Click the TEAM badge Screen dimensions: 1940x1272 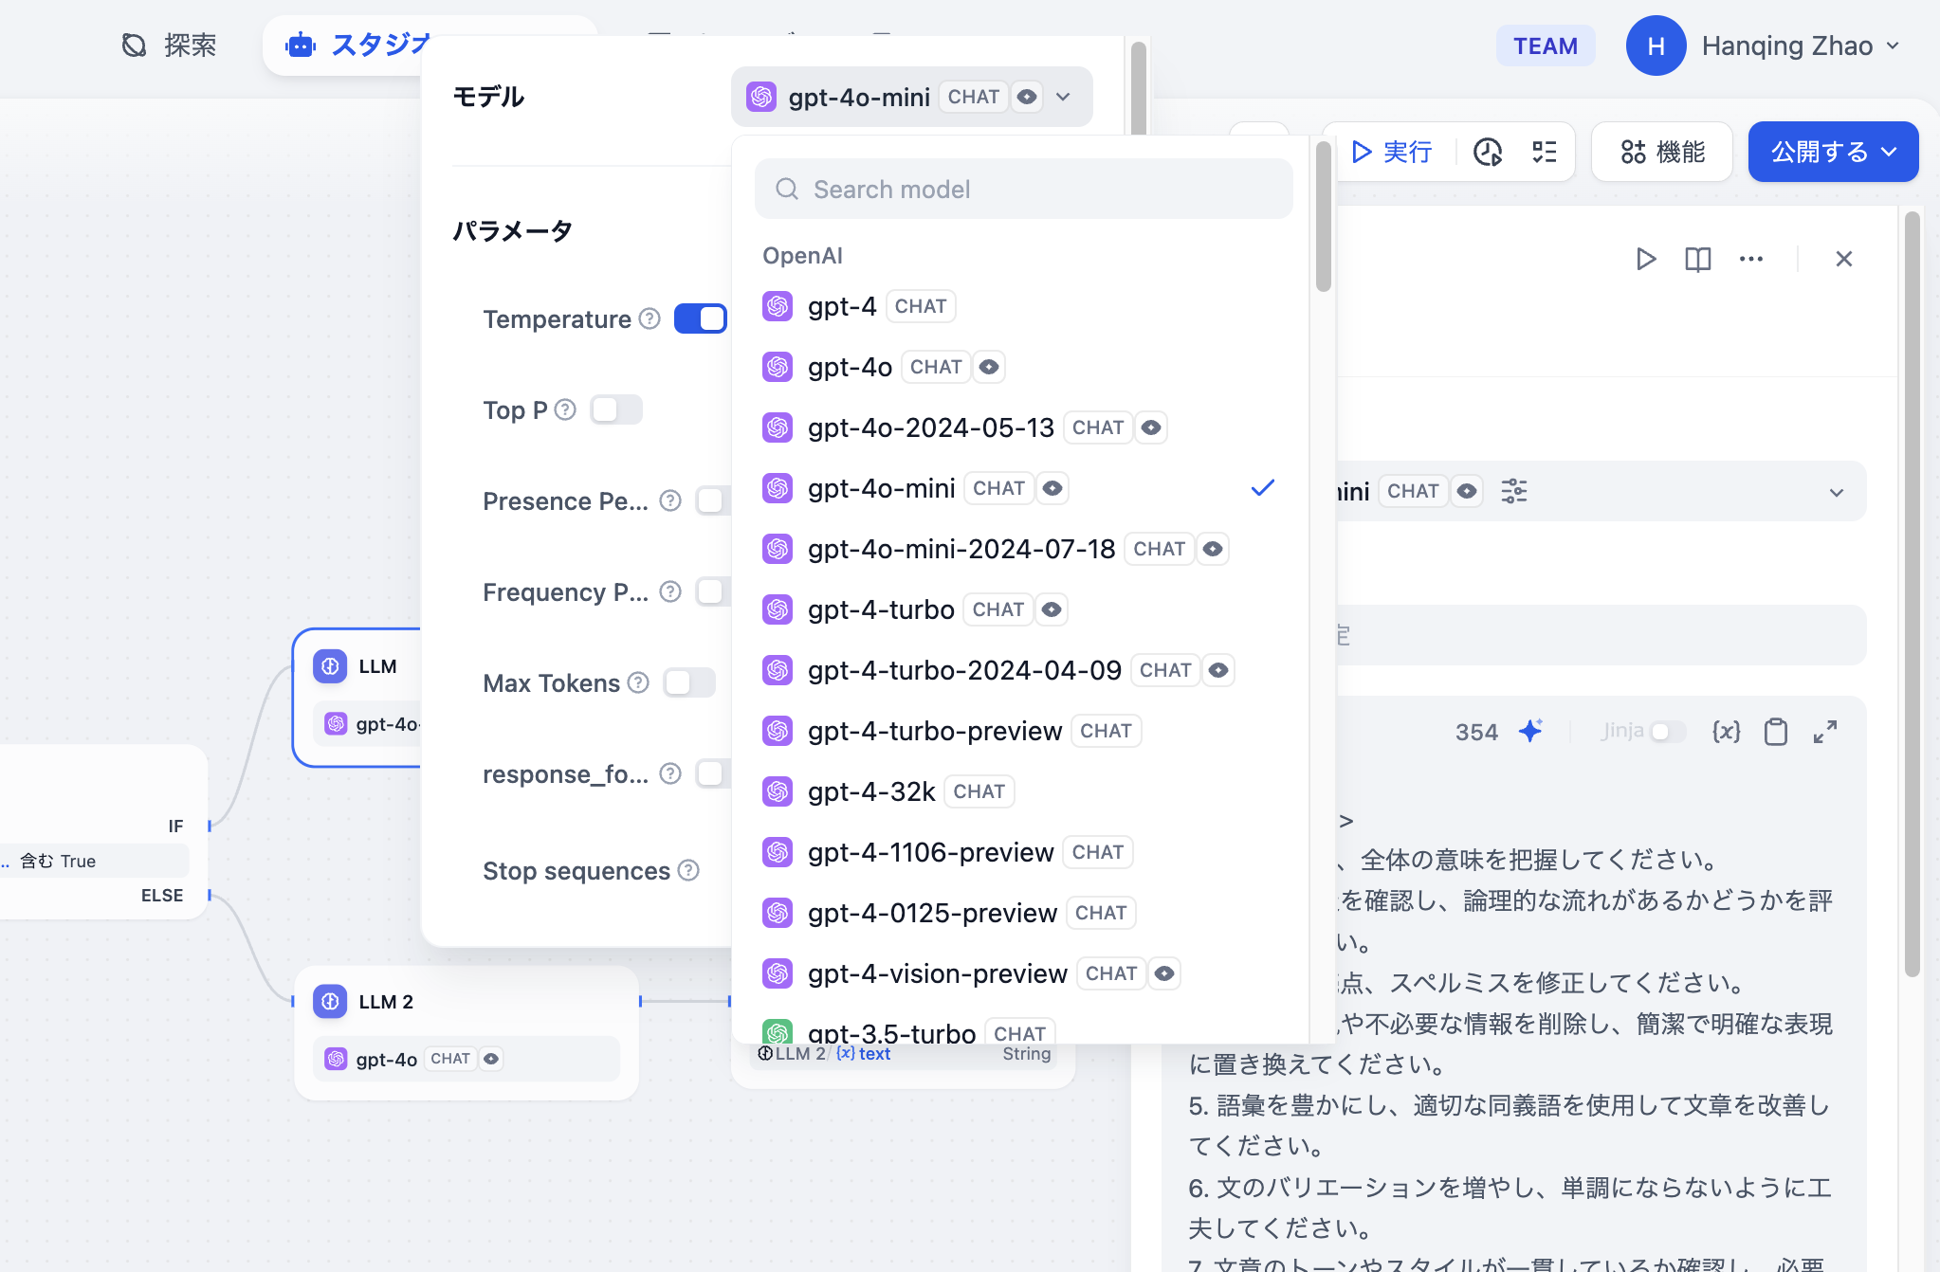(1546, 45)
